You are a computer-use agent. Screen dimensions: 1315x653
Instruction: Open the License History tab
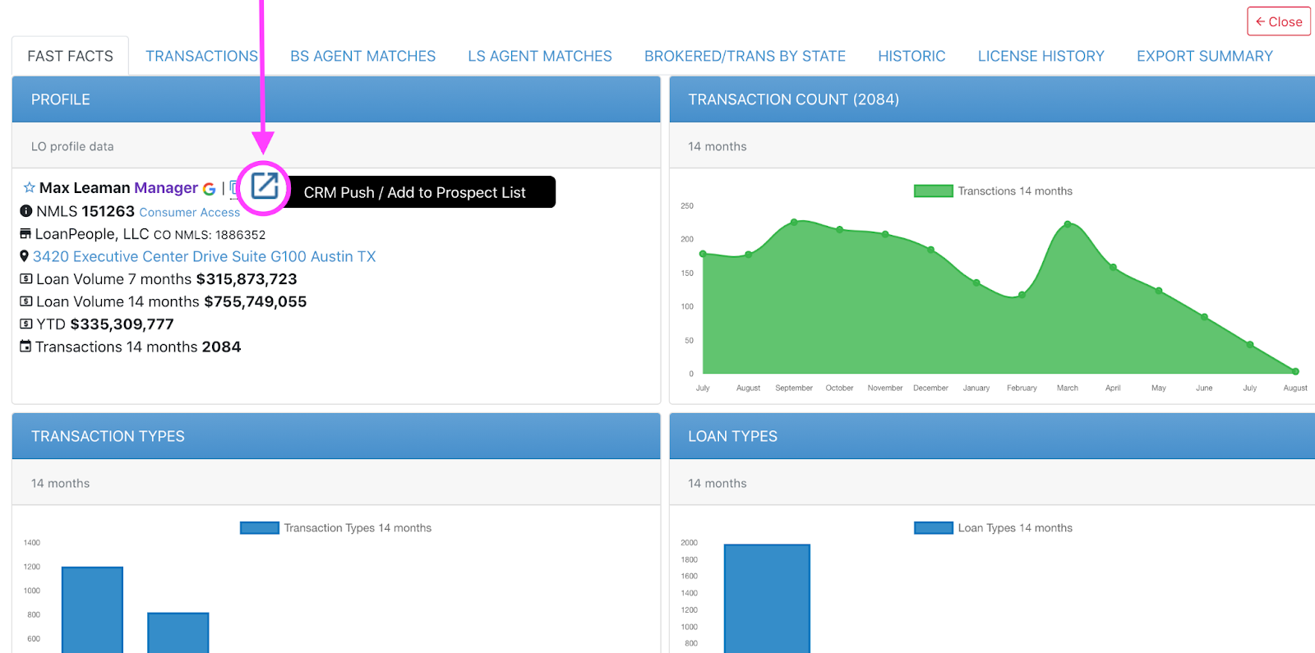click(1040, 56)
